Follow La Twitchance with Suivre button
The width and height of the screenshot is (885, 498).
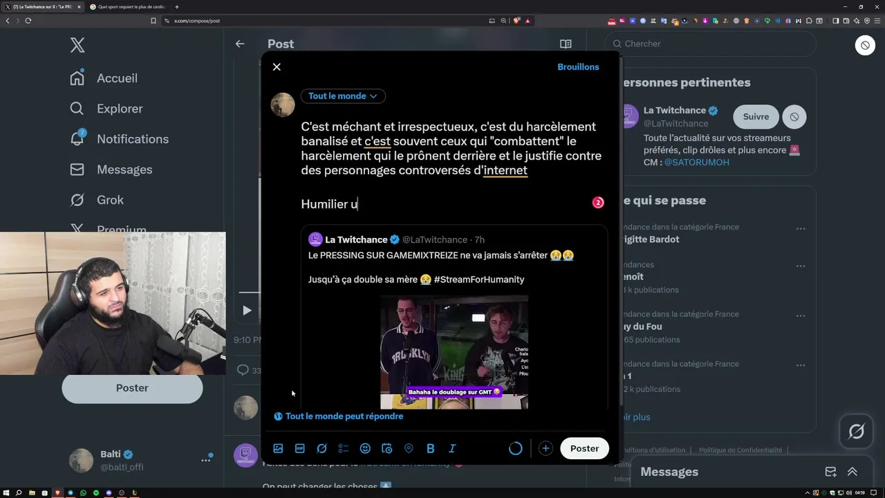pos(756,117)
